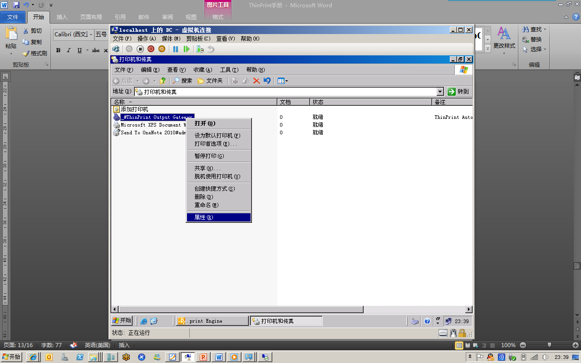Screen dimensions: 581x363
Task: Click the 搜索 search toolbar button
Action: (x=182, y=81)
